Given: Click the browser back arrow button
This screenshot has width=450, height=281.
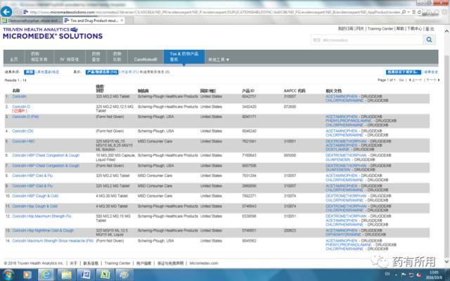Looking at the screenshot, I should click(6, 12).
